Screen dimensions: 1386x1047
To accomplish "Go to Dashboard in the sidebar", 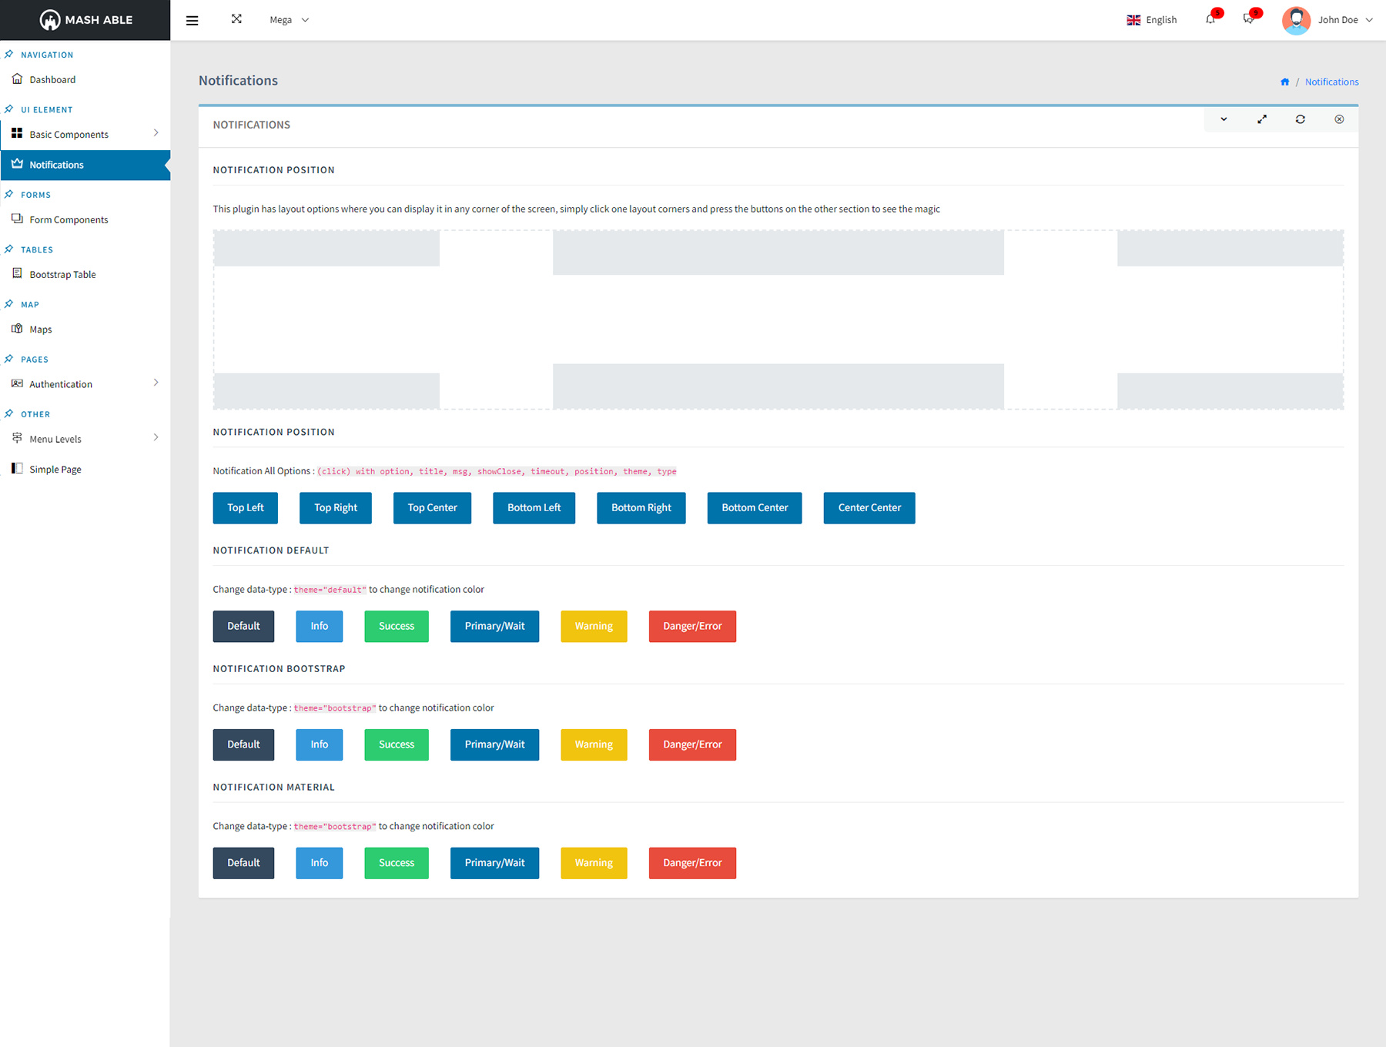I will click(52, 79).
